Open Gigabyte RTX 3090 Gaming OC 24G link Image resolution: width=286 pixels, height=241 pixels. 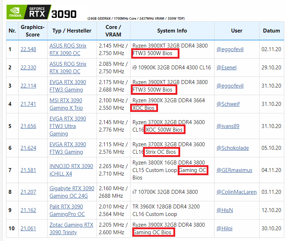pos(72,192)
